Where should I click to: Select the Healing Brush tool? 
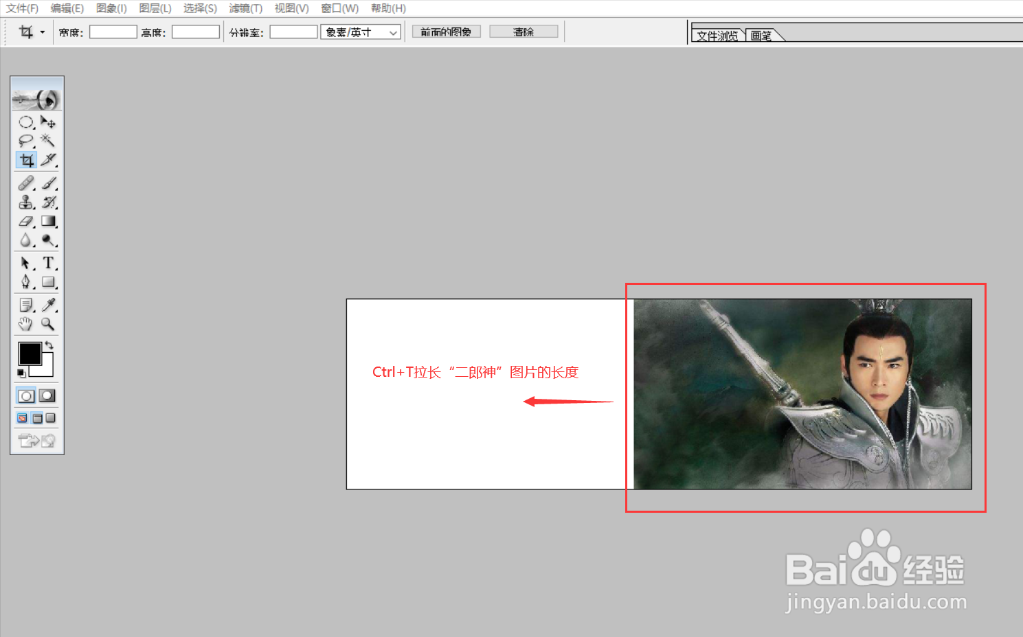point(26,183)
